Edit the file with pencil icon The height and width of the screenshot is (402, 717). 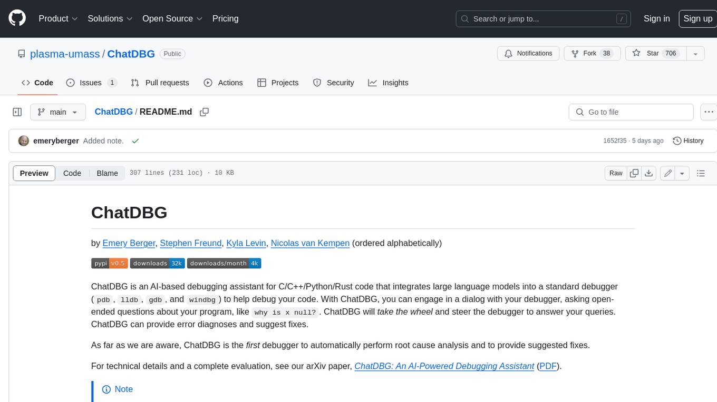tap(668, 173)
